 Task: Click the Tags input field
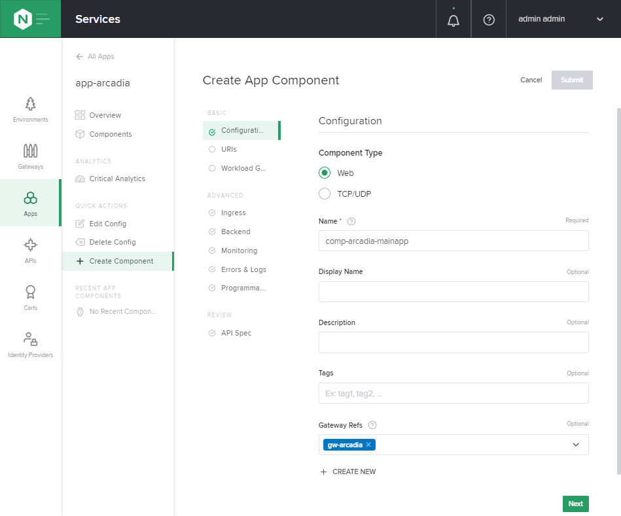(453, 393)
